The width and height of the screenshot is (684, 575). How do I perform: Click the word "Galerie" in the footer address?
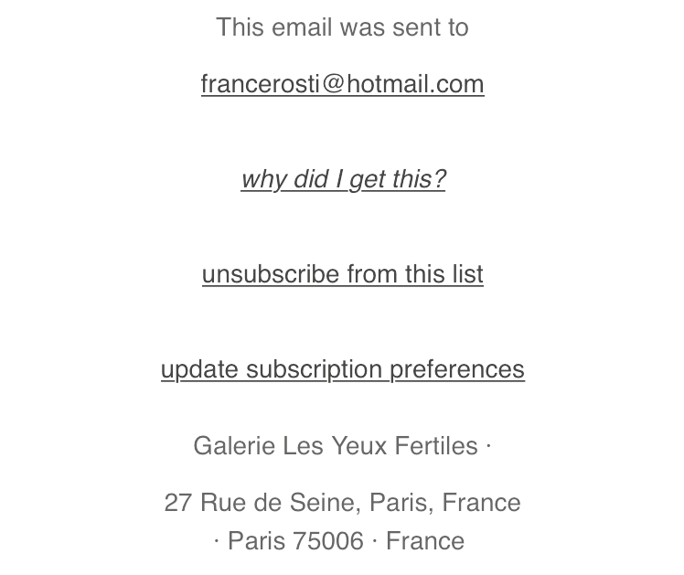click(234, 446)
